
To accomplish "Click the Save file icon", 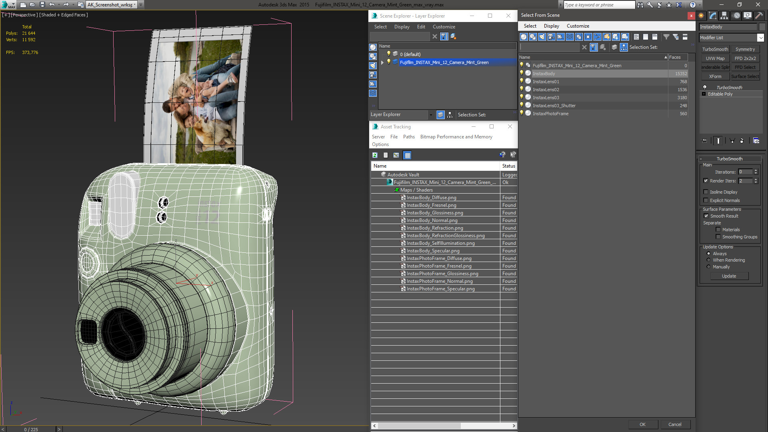I will pos(42,5).
